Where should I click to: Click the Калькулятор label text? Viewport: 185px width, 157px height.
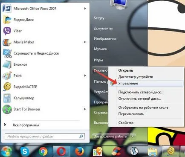(24, 98)
